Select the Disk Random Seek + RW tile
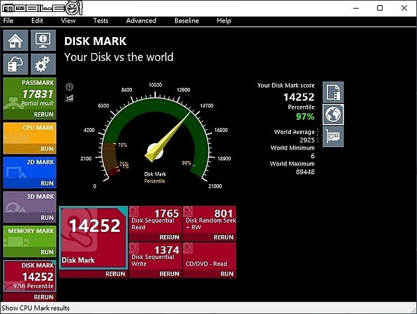417x314 pixels. tap(209, 220)
